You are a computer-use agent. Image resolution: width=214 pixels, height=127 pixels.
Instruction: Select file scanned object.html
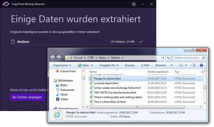[x=106, y=83]
